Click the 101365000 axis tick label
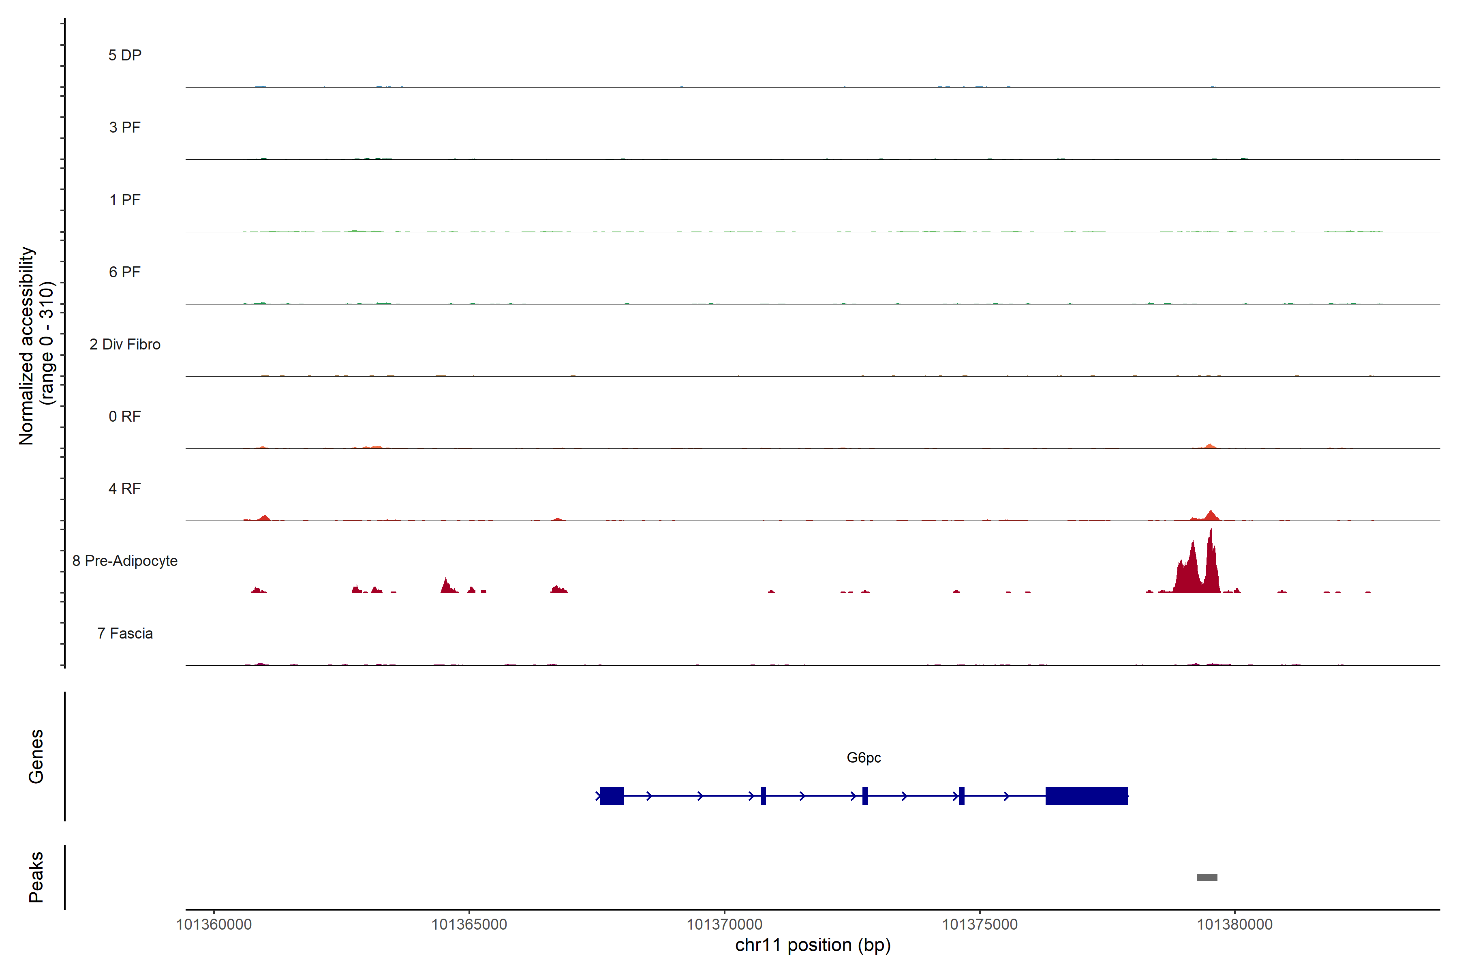The image size is (1459, 973). coord(469,925)
